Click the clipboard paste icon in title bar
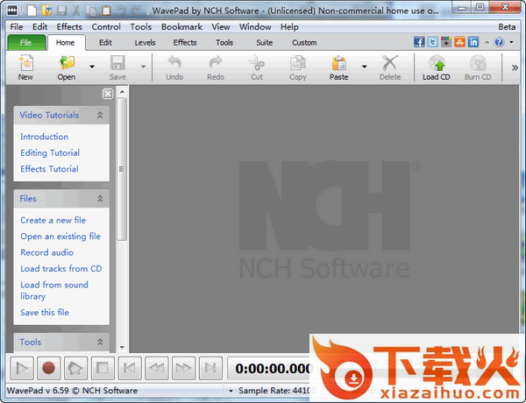The image size is (526, 403). 106,11
